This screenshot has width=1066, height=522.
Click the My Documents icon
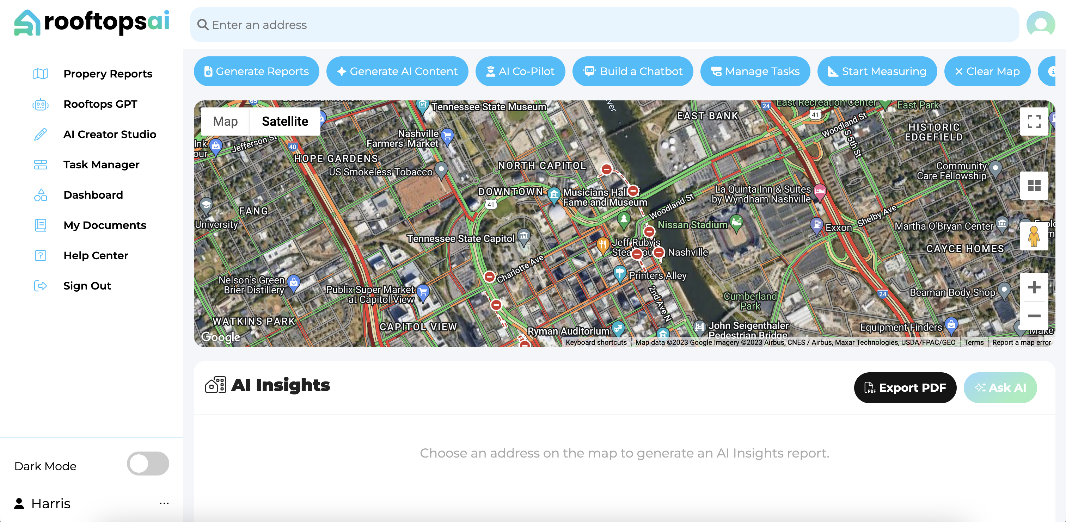[40, 225]
